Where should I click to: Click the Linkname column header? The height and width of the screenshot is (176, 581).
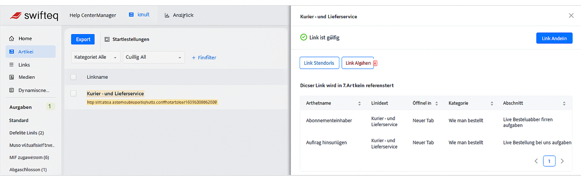[97, 77]
